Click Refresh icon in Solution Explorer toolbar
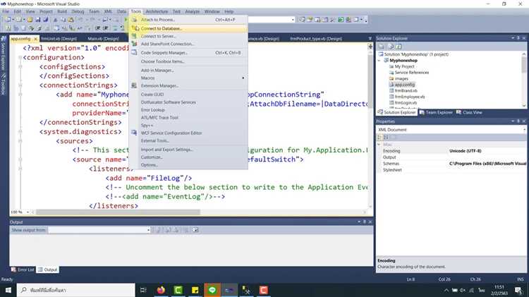The width and height of the screenshot is (529, 297). tap(399, 47)
